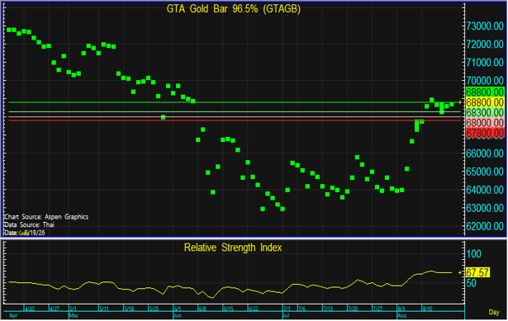Select the Relative Strength Index panel title

233,248
